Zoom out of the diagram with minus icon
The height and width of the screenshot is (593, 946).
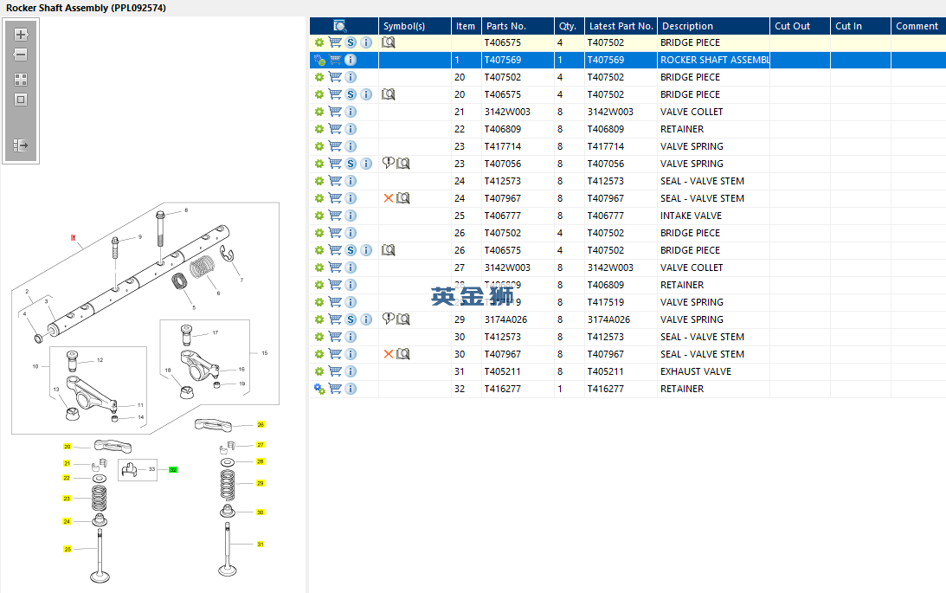pyautogui.click(x=21, y=55)
